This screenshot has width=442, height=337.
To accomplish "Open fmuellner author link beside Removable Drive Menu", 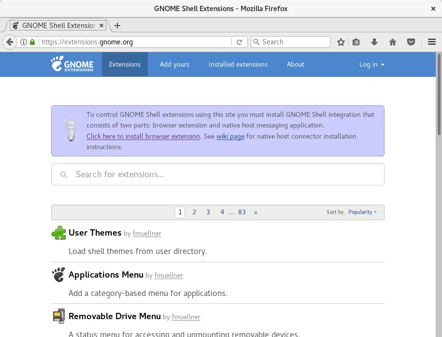I will (x=186, y=317).
